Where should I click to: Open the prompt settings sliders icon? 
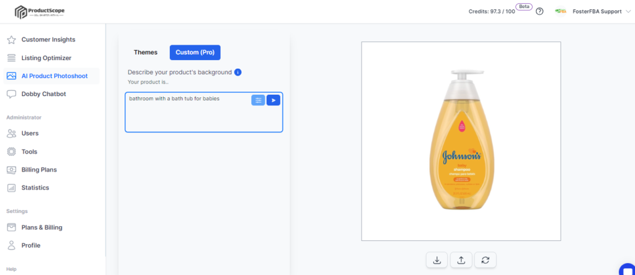click(259, 100)
